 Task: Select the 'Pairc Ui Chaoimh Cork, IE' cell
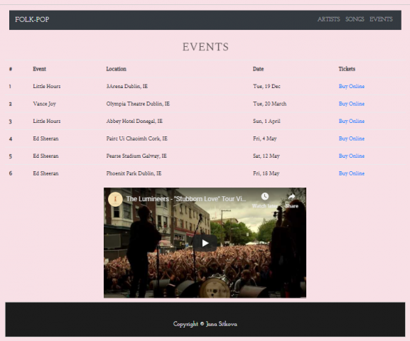[136, 139]
